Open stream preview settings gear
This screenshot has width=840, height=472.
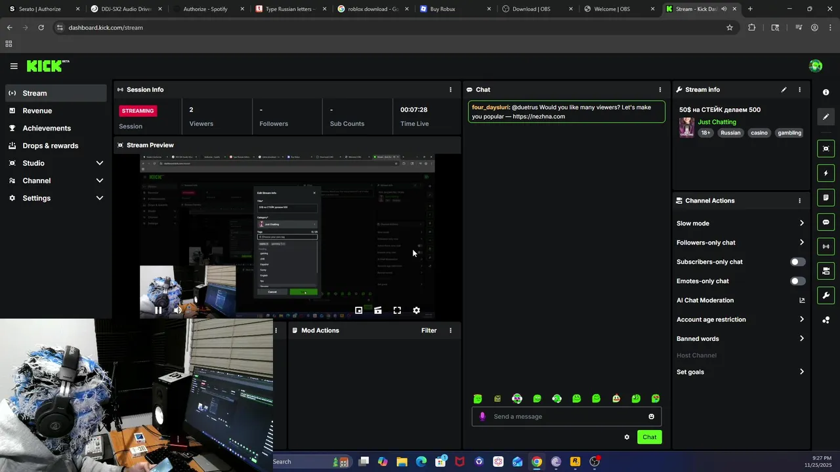[416, 311]
